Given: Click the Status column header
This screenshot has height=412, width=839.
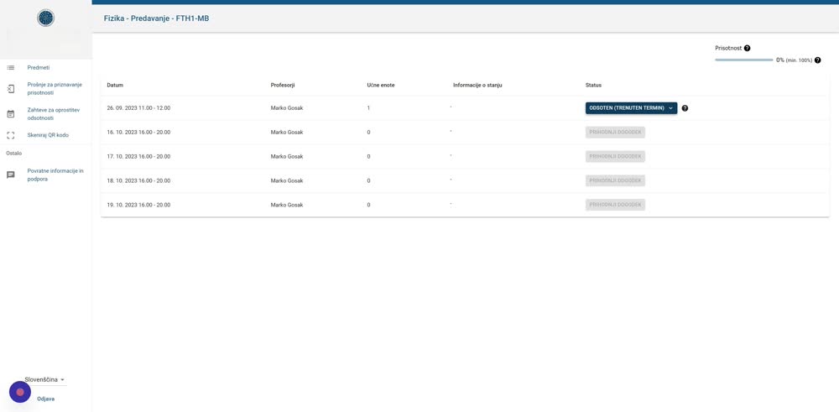Looking at the screenshot, I should coord(593,85).
